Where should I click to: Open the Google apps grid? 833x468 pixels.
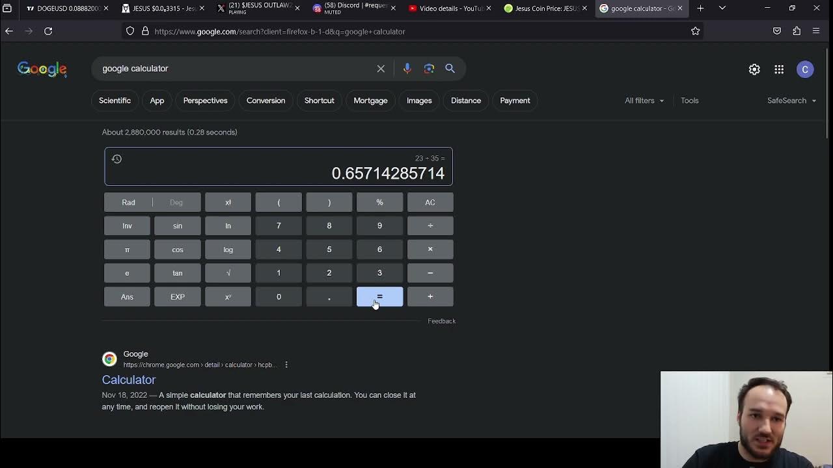pyautogui.click(x=779, y=70)
